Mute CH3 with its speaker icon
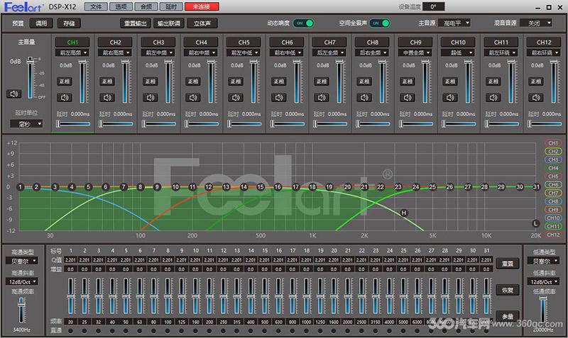568x338 pixels. pyautogui.click(x=150, y=98)
